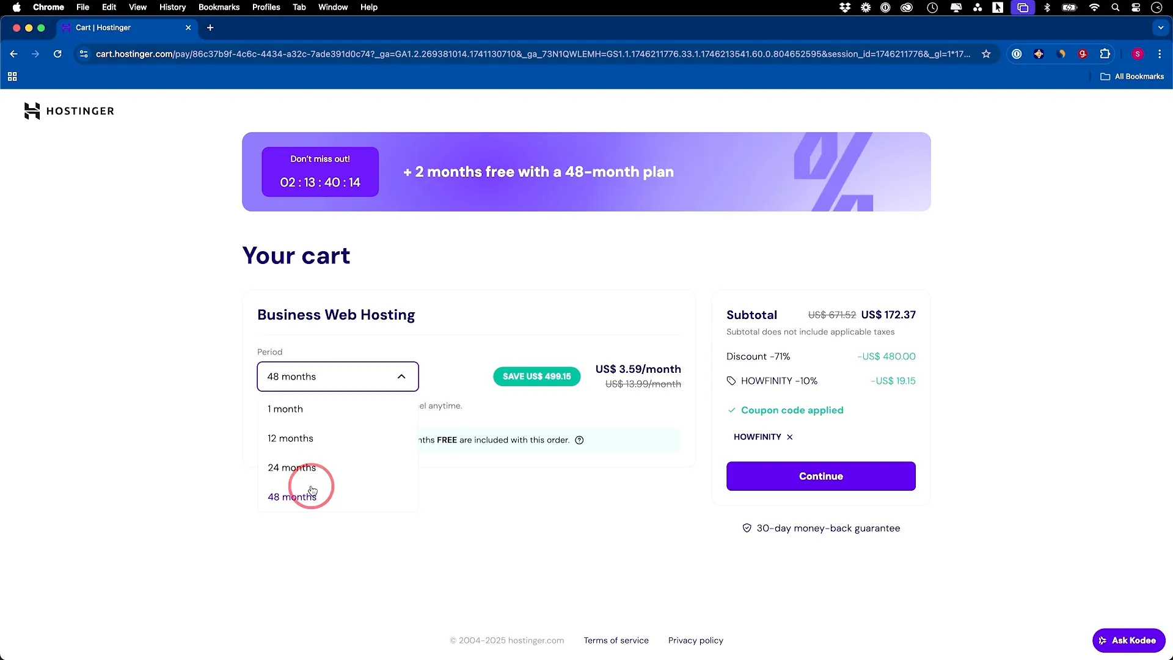This screenshot has height=660, width=1173.
Task: Click the Business Web Hosting heading
Action: pyautogui.click(x=336, y=315)
